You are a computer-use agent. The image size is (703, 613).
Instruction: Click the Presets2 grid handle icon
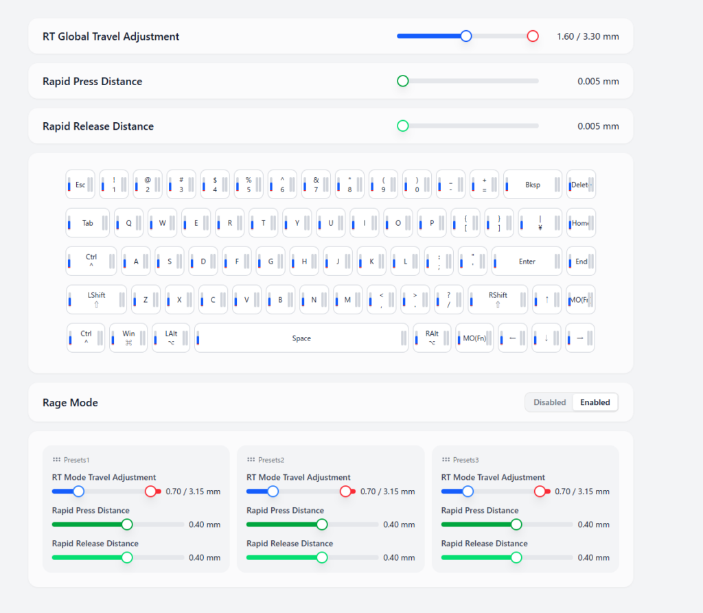point(251,460)
